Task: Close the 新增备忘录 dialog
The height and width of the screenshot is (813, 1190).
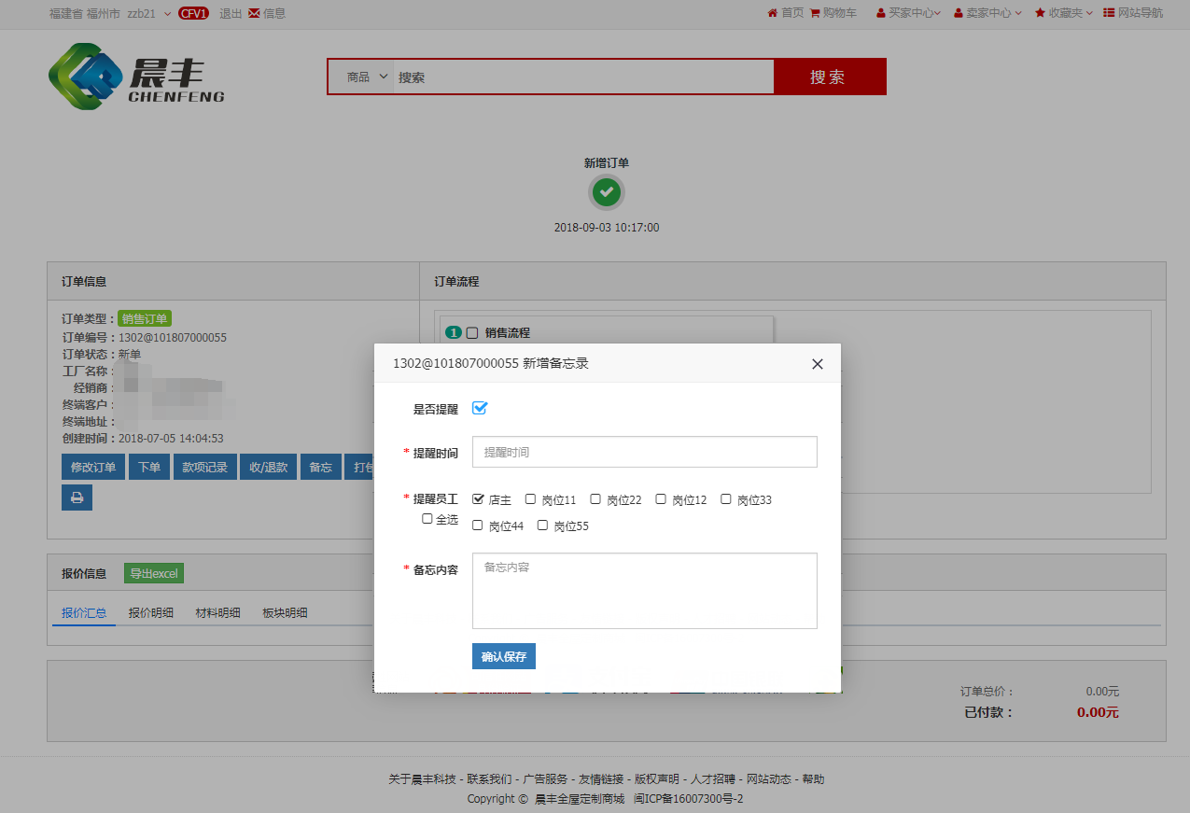Action: (x=818, y=364)
